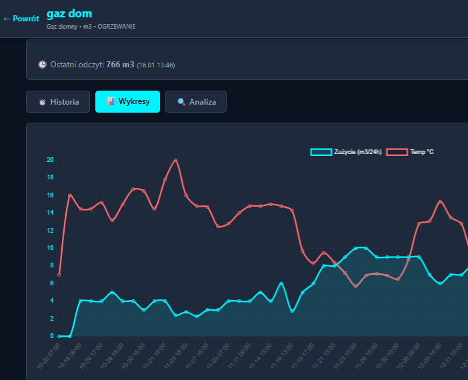This screenshot has width=468, height=380.
Task: Click the bar chart icon on Wykresy
Action: click(111, 102)
